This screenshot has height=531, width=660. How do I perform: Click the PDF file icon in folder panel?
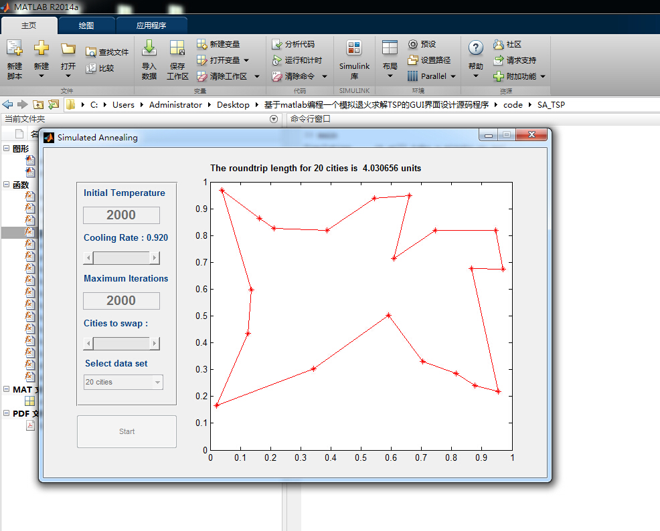coord(30,425)
